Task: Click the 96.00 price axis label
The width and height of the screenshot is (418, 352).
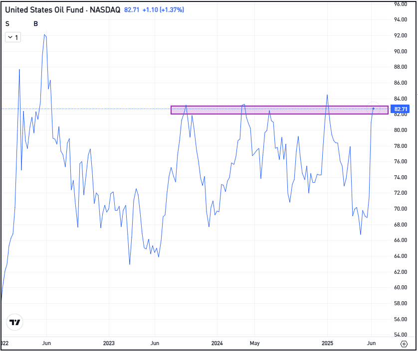Action: click(401, 4)
